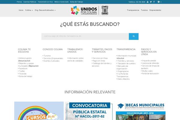Open Servicio de limpia de panteón

click(x=150, y=67)
